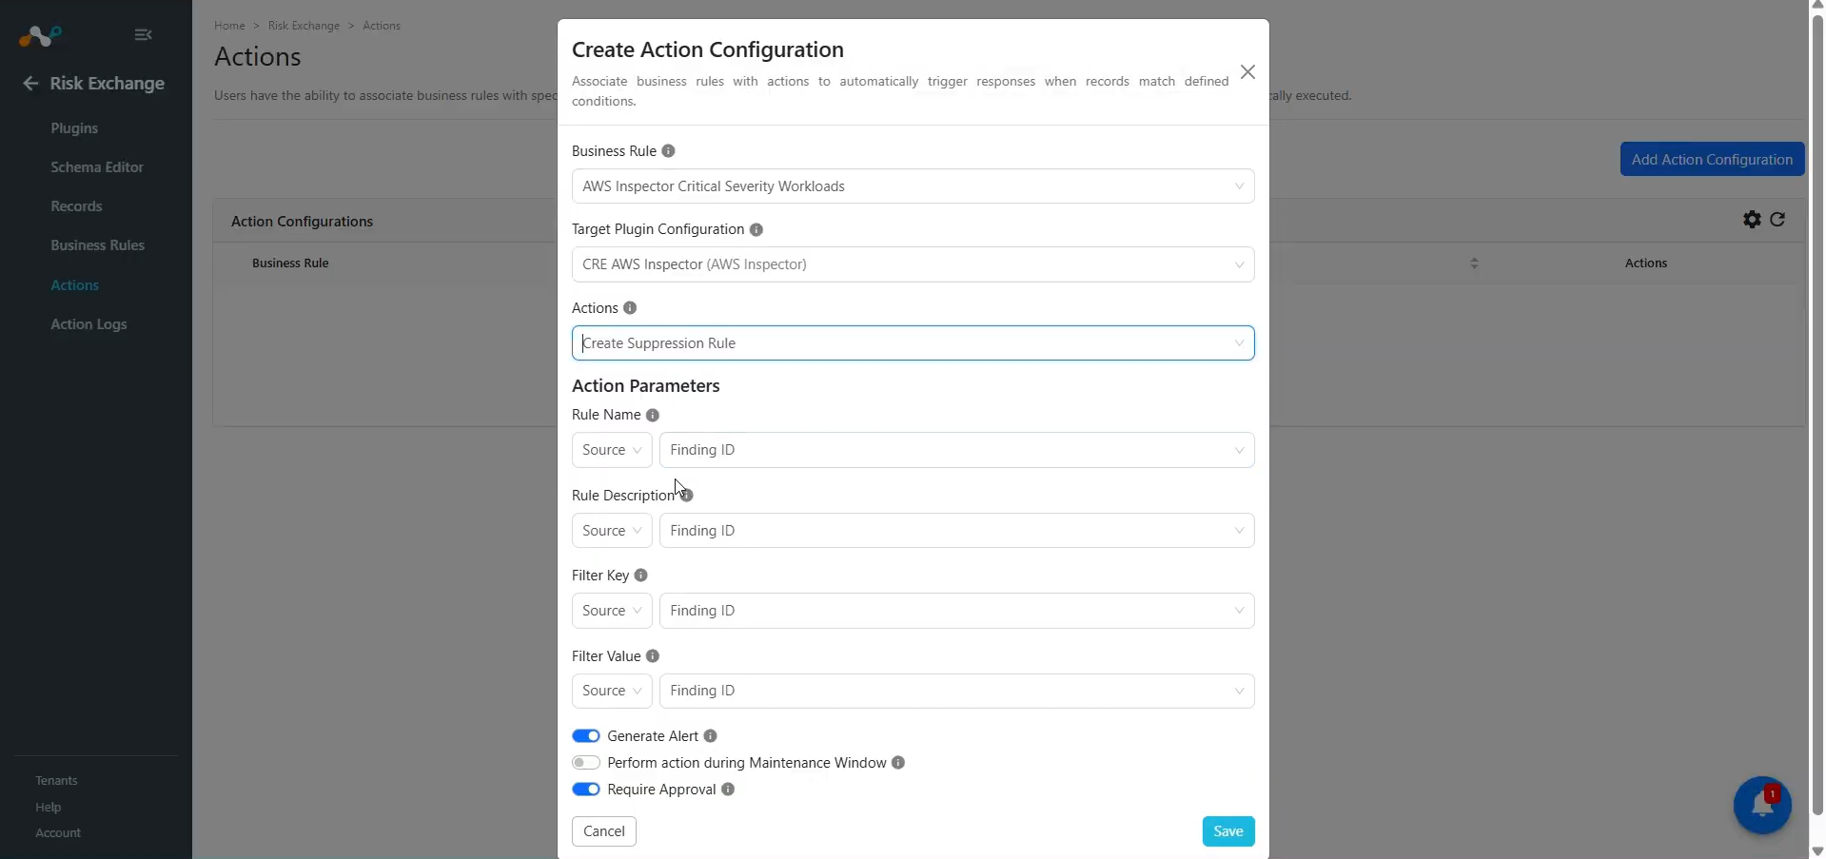This screenshot has width=1826, height=859.
Task: Collapse the sidebar with the menu-fold icon
Action: pyautogui.click(x=143, y=35)
